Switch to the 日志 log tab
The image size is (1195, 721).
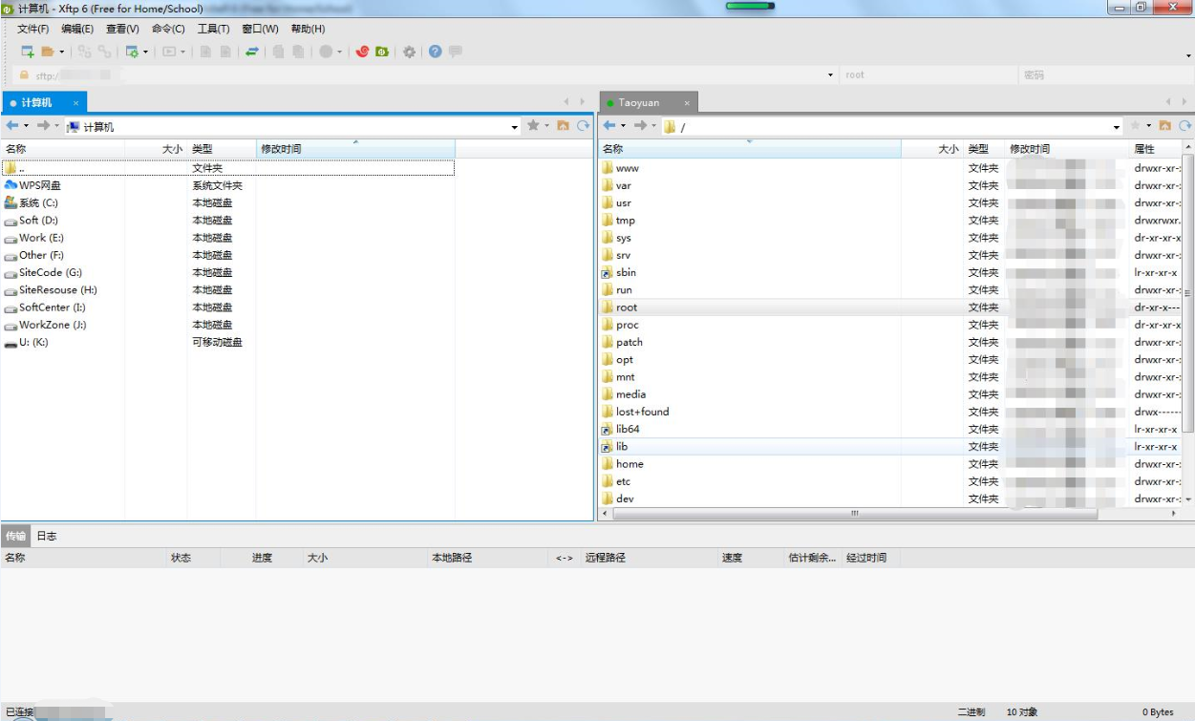coord(47,536)
